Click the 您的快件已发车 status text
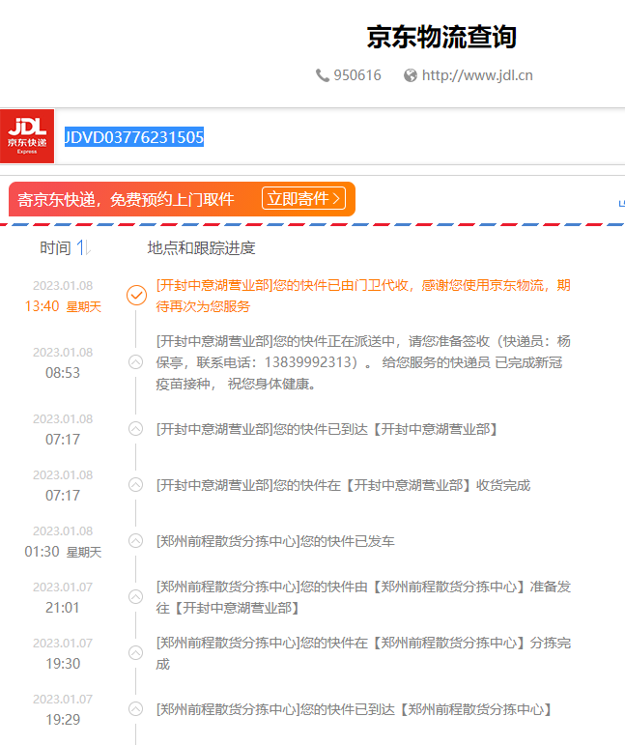Viewport: 625px width, 745px height. (x=275, y=541)
